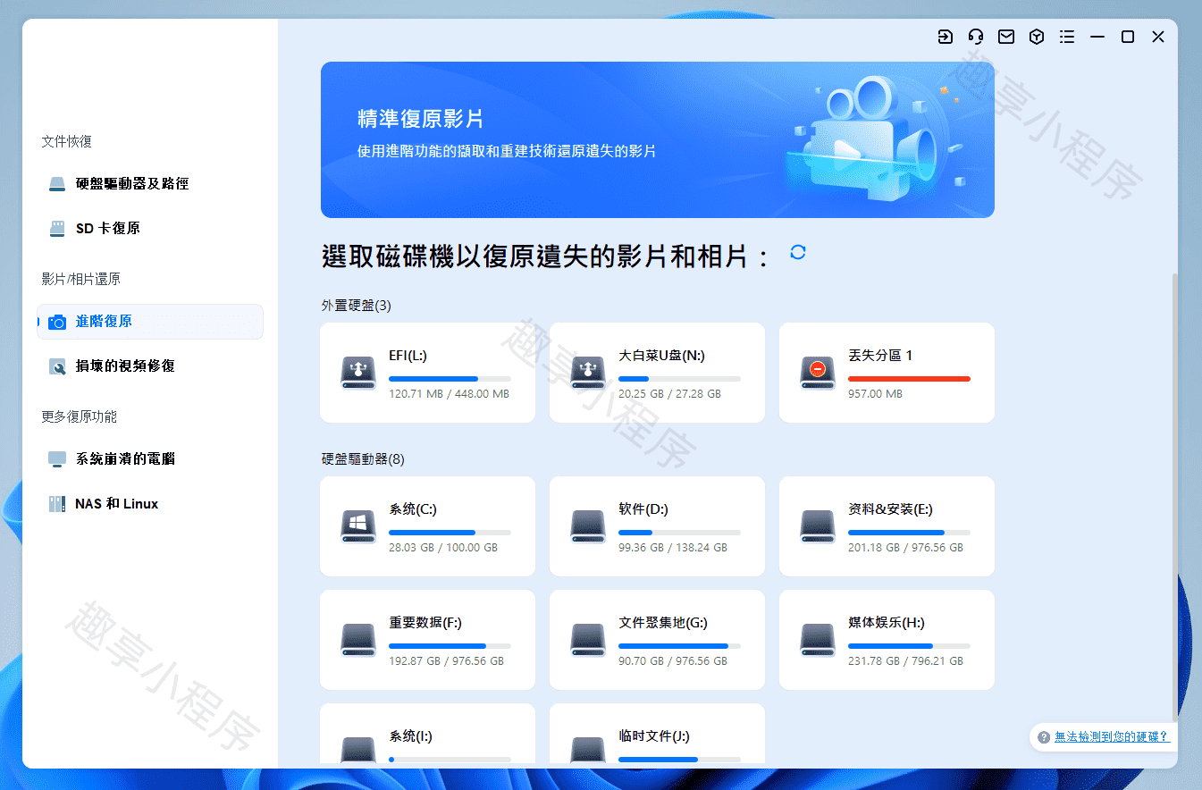Select the 媒体娱乐(H:) drive label
1202x790 pixels.
(887, 623)
